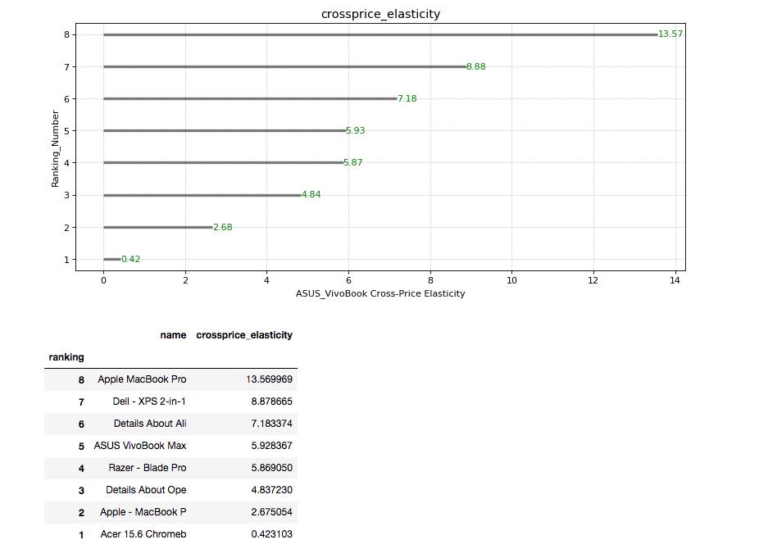Click the value 0.423103
This screenshot has width=768, height=549.
tap(272, 533)
